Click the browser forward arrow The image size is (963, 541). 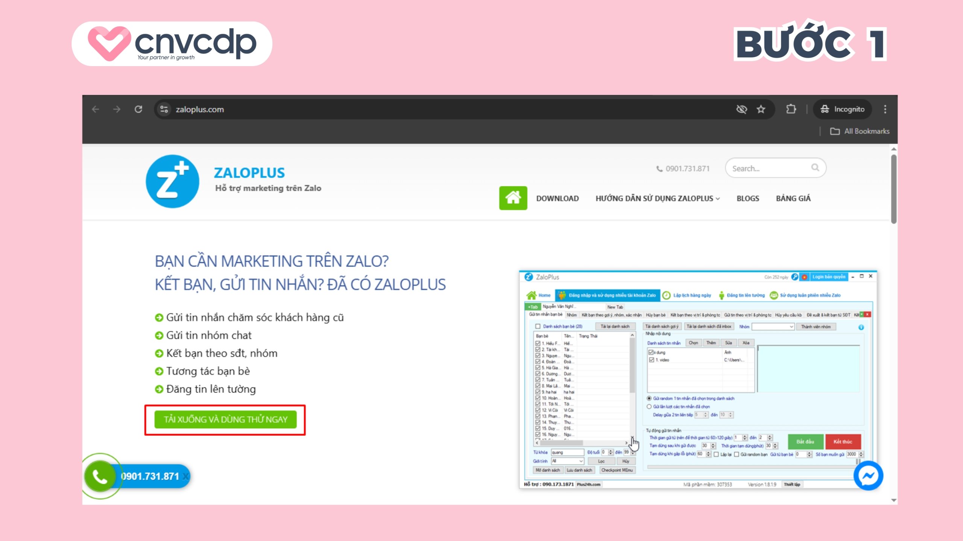117,109
